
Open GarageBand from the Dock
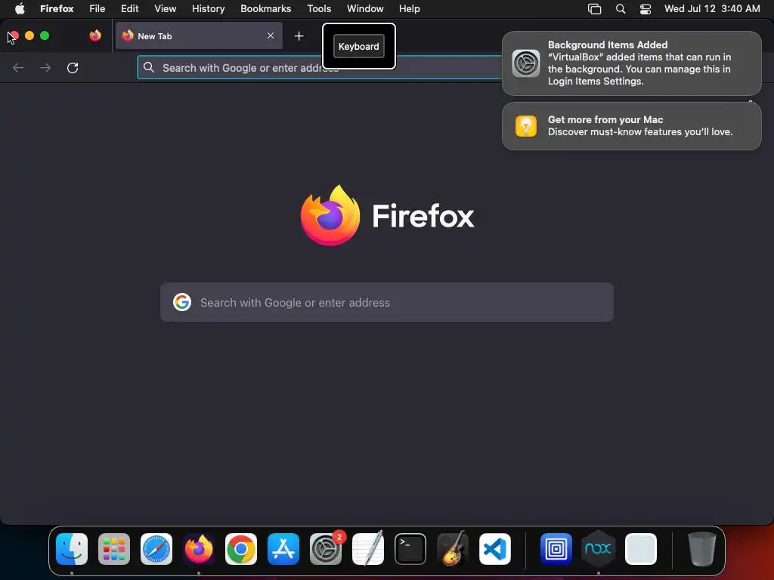tap(453, 548)
